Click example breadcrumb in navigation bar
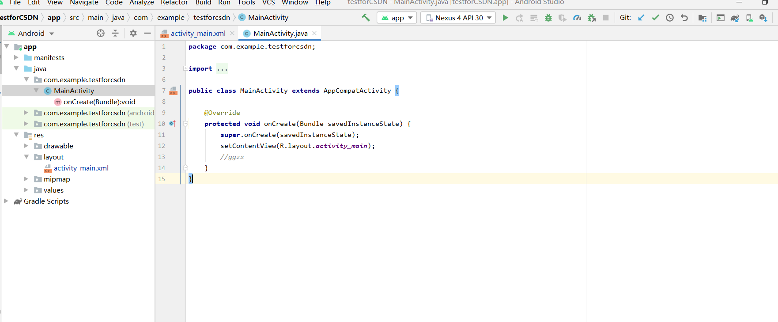This screenshot has height=322, width=778. point(170,18)
